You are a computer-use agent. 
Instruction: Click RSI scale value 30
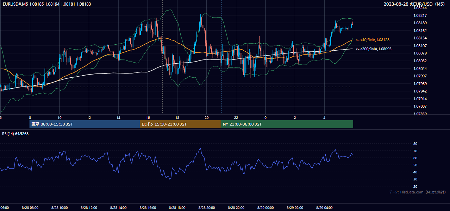[415, 179]
